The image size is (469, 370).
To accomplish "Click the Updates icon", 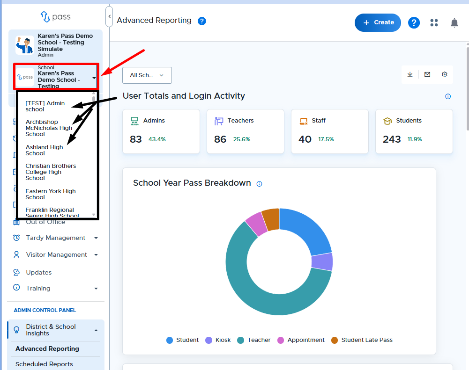I will click(16, 272).
